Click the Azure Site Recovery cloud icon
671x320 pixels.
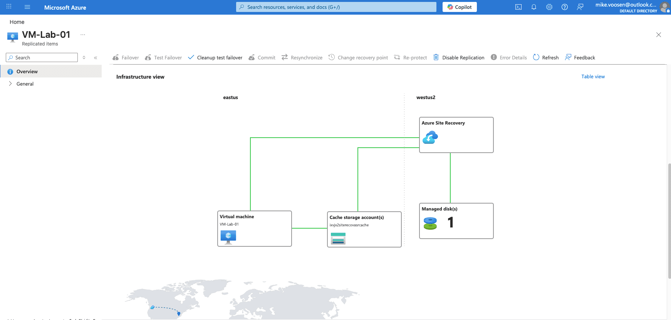(430, 137)
